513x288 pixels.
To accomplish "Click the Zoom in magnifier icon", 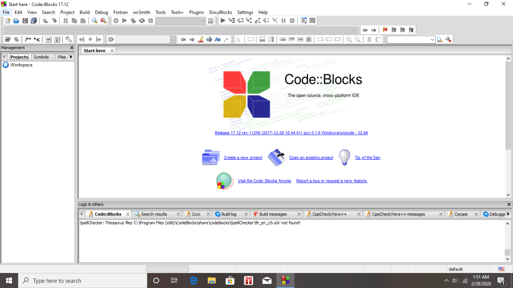I will pos(349,40).
